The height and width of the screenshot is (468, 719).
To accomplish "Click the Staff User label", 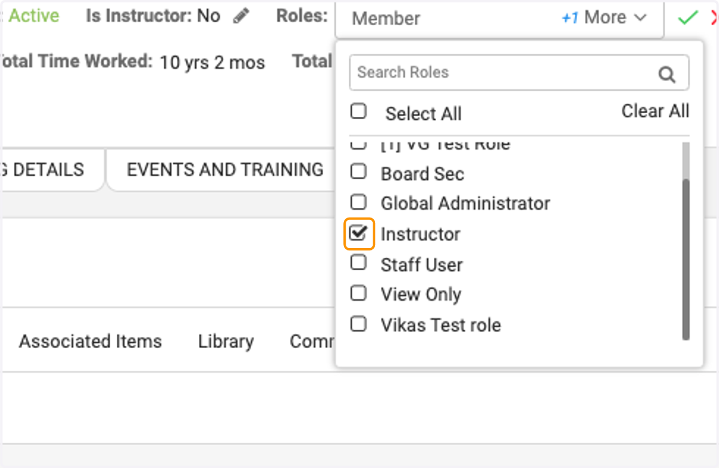I will click(422, 264).
